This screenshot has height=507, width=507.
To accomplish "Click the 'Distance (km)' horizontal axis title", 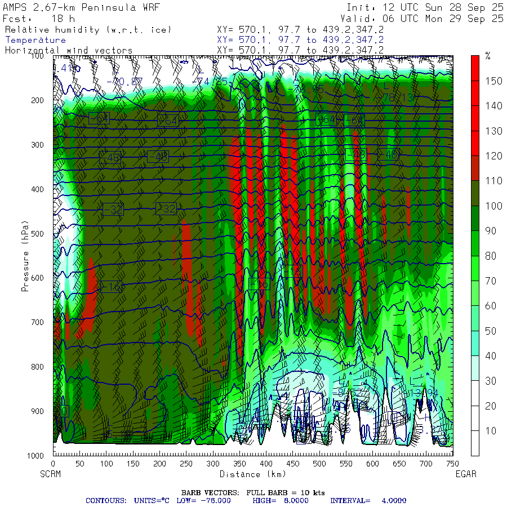I will [253, 474].
